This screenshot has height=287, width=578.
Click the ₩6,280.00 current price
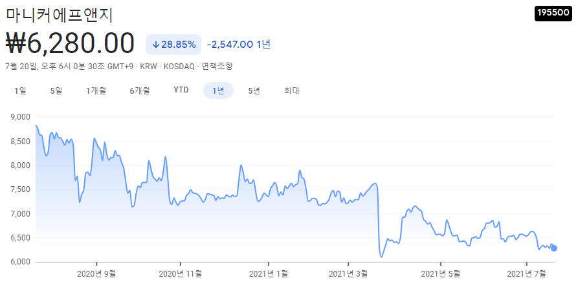70,43
